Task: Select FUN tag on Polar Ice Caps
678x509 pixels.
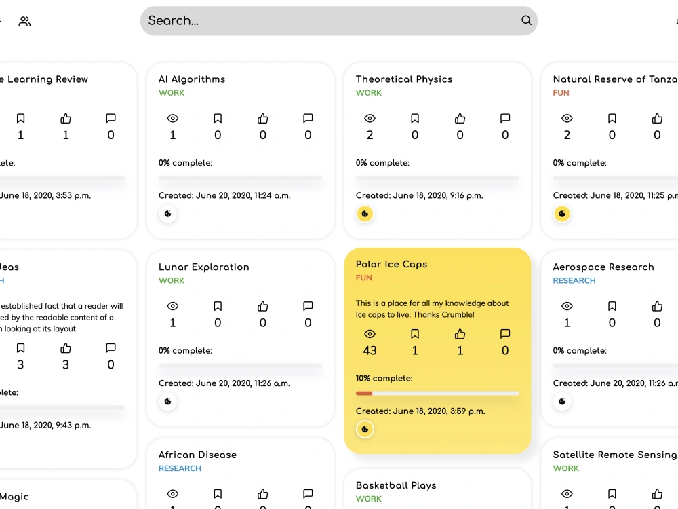Action: click(363, 278)
